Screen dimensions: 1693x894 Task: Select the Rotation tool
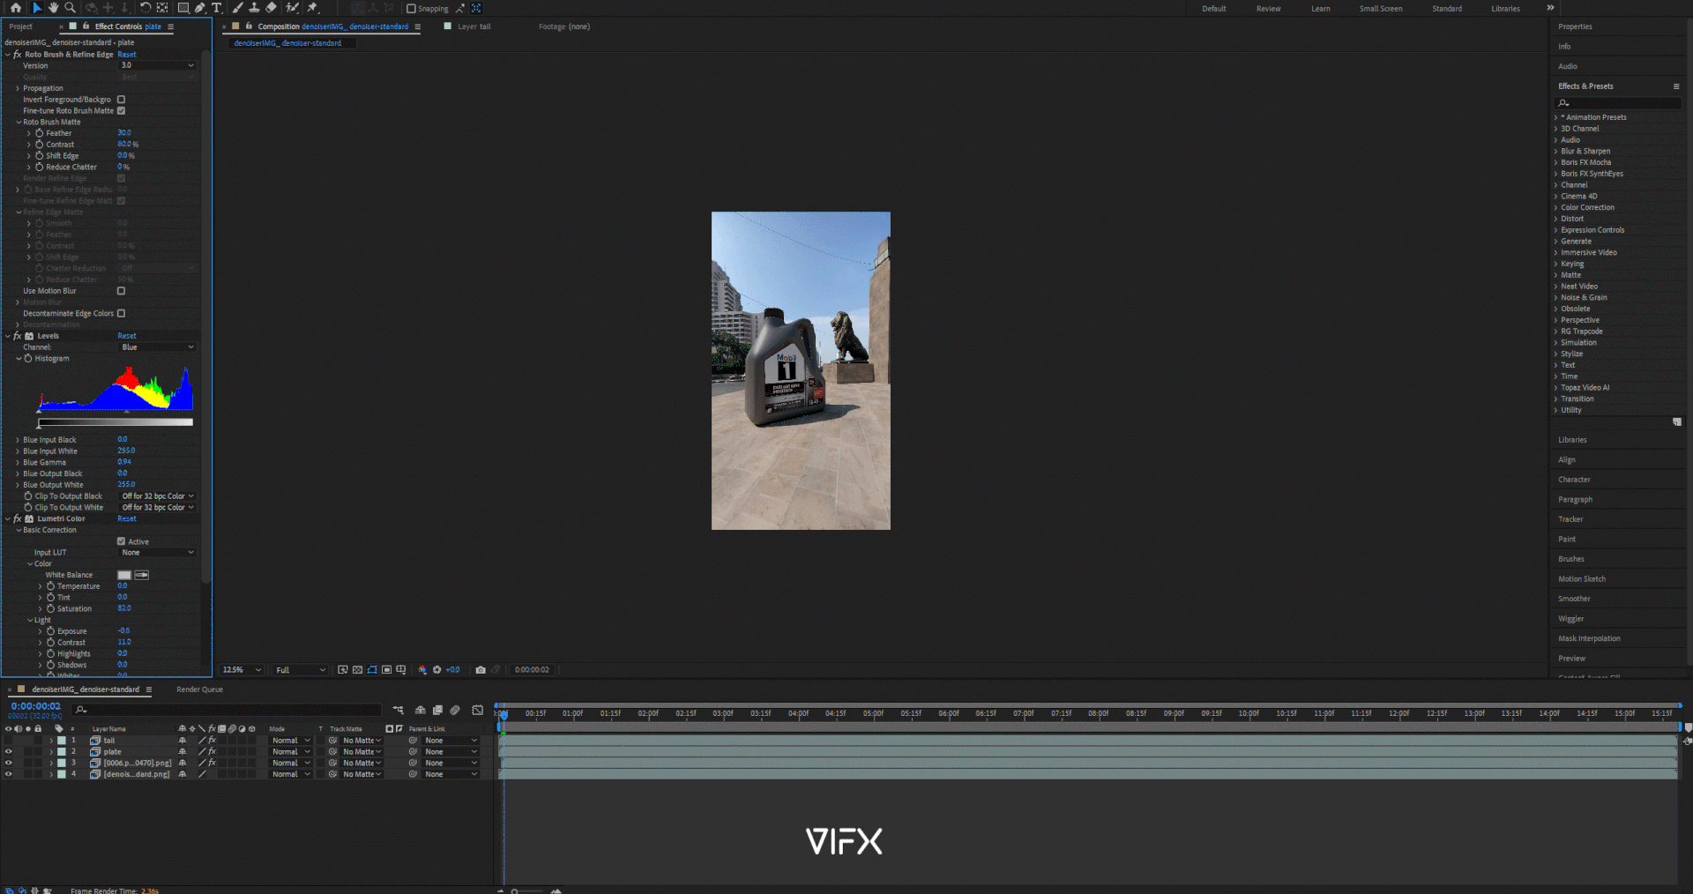(x=145, y=8)
